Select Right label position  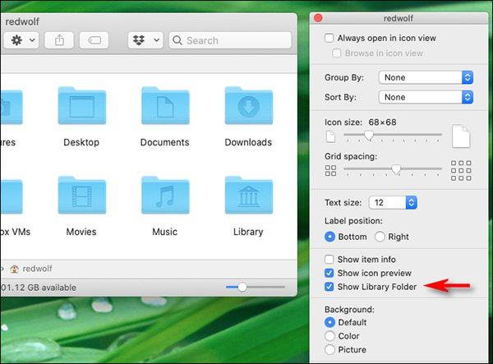pos(380,237)
